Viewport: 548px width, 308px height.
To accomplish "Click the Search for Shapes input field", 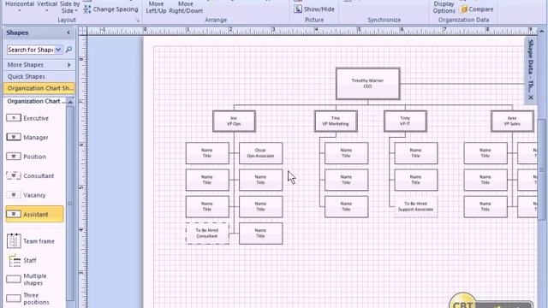I will tap(31, 50).
